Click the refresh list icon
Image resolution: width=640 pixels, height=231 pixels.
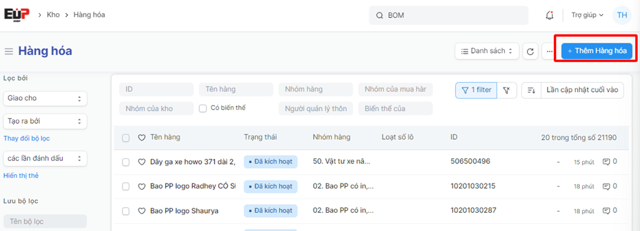tap(530, 51)
